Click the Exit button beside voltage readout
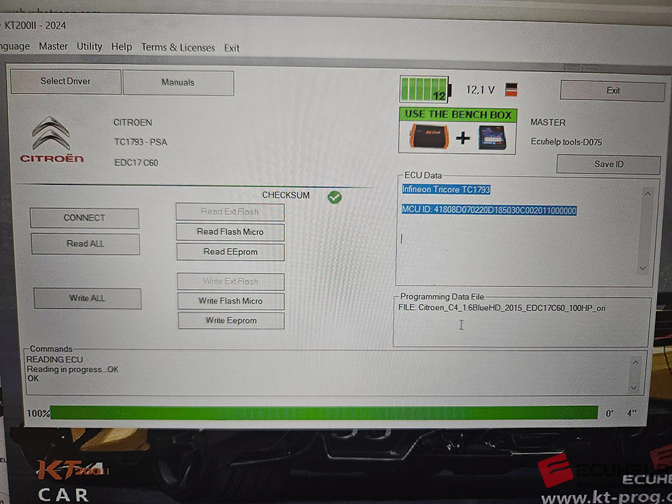This screenshot has height=504, width=672. coord(613,91)
